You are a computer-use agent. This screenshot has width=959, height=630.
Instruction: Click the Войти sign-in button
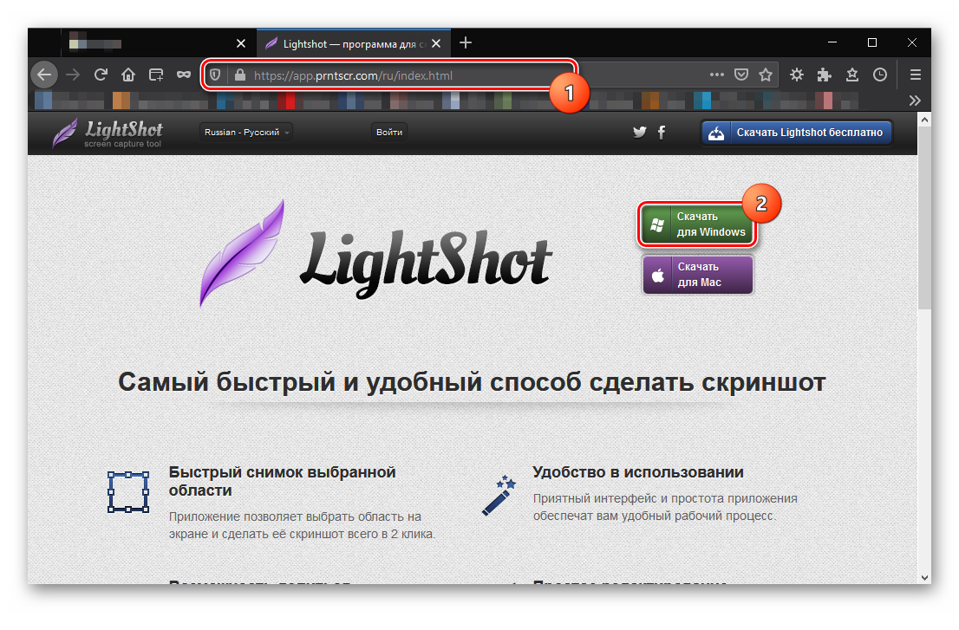pyautogui.click(x=389, y=132)
